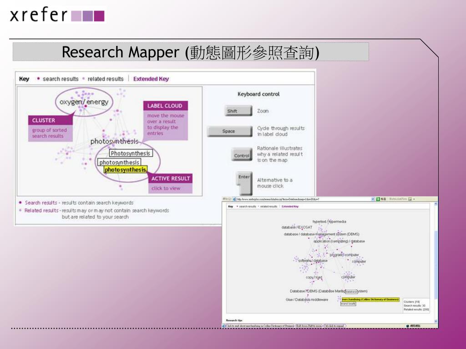This screenshot has width=466, height=349.
Task: Click the oxygen / energy cluster label
Action: (x=84, y=102)
